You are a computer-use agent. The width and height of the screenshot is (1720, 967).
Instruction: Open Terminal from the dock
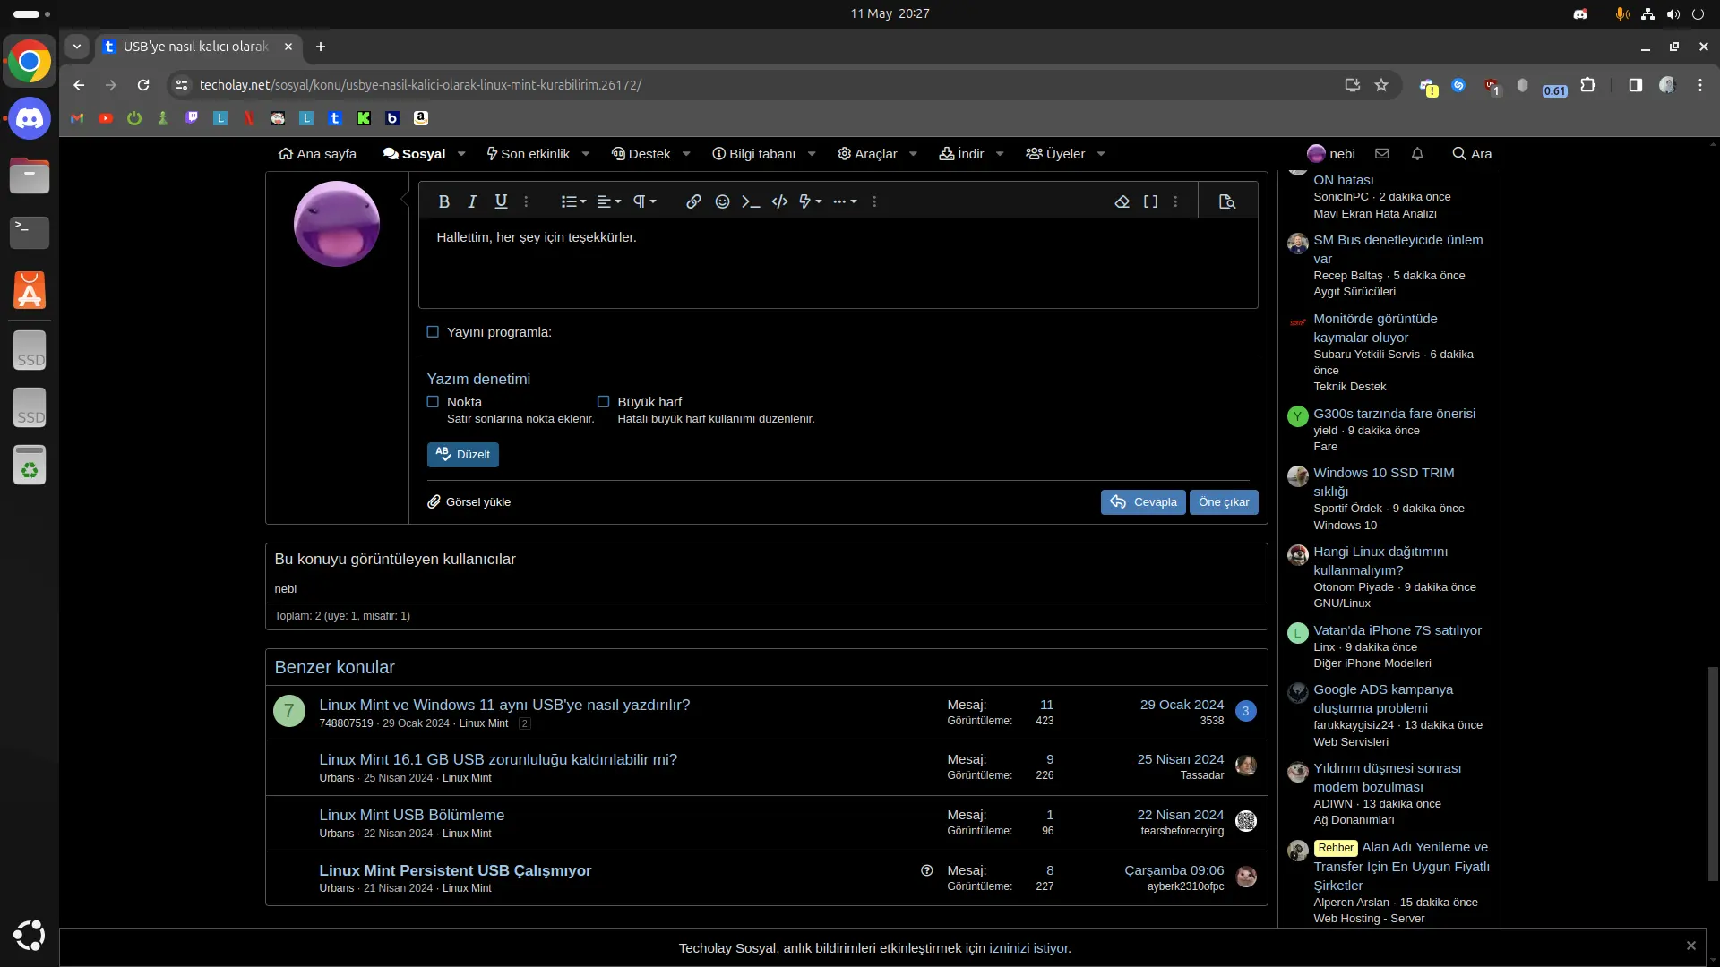click(x=30, y=233)
